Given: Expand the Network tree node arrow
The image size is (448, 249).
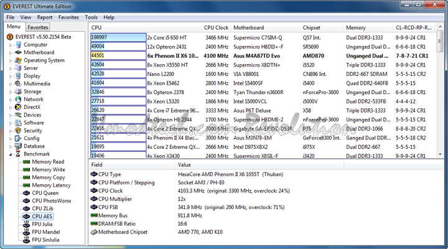Looking at the screenshot, I should 11,100.
